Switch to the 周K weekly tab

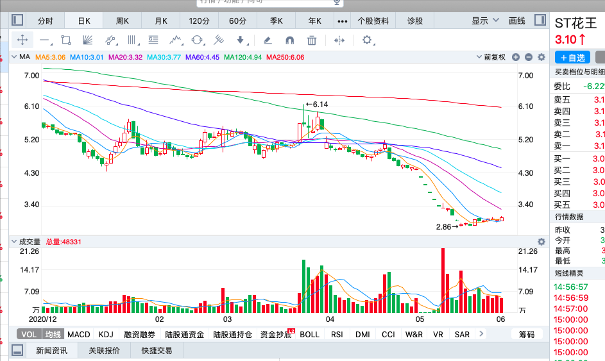tap(123, 21)
